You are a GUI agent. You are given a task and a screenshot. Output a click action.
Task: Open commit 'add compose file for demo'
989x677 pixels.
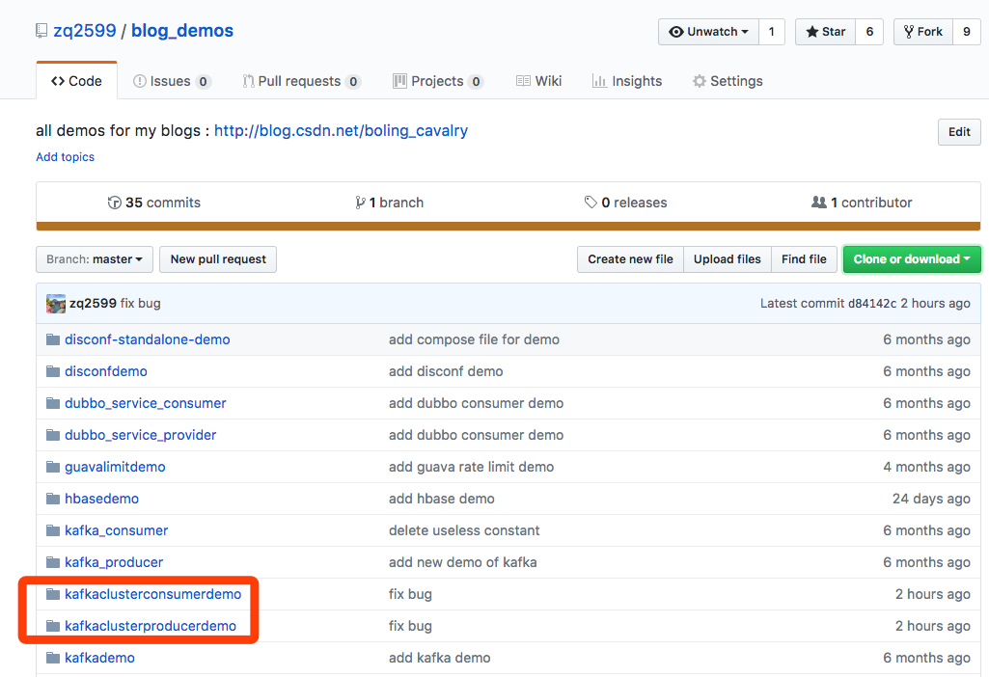click(x=474, y=339)
